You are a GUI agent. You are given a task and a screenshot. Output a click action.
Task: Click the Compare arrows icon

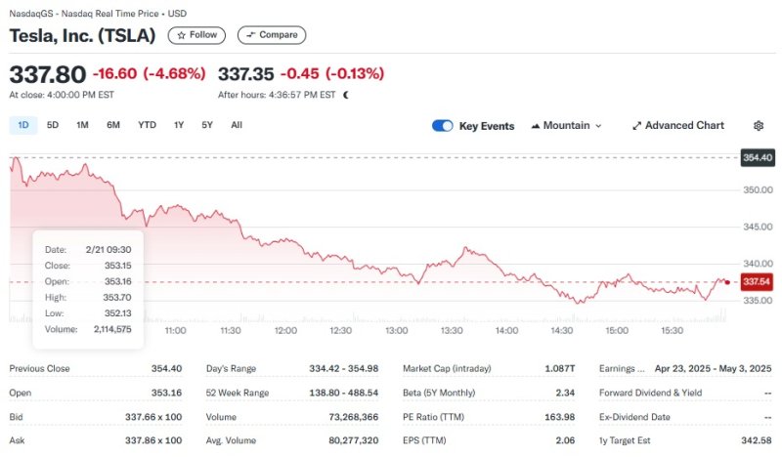point(250,35)
